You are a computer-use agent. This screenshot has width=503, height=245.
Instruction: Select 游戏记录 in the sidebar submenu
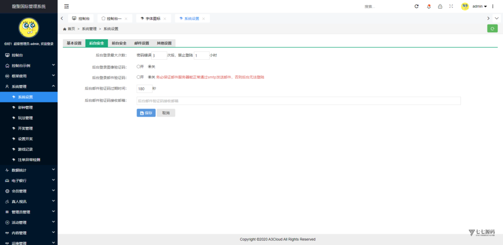pos(29,149)
